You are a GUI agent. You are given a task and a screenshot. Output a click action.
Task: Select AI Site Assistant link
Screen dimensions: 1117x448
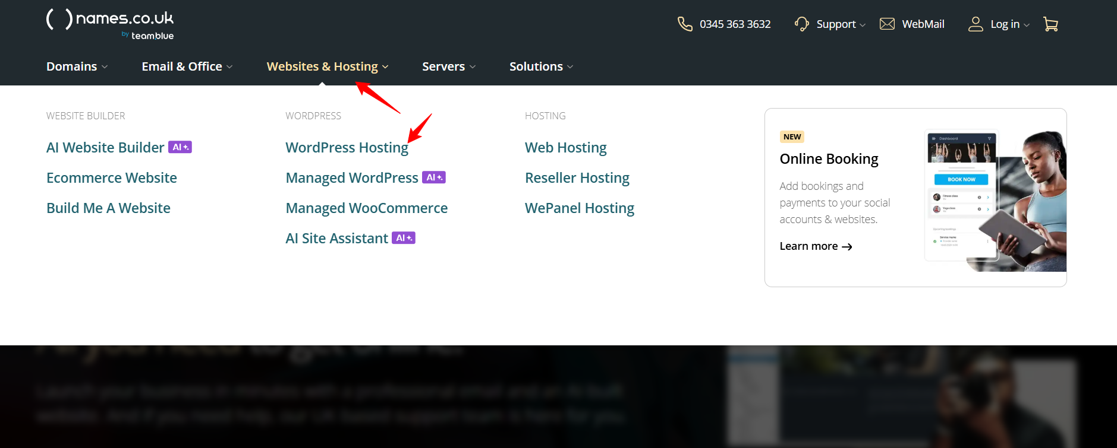(336, 238)
